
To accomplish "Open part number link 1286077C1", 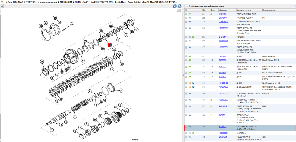I will (x=223, y=22).
